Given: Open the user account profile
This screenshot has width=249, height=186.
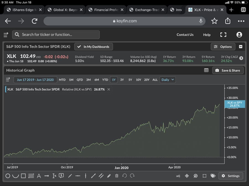Looking at the screenshot, I should click(239, 35).
